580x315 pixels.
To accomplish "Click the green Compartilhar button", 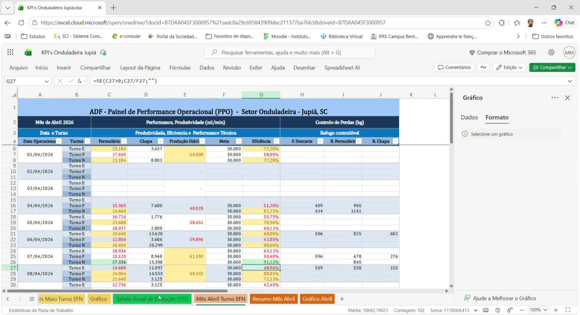I will [552, 68].
